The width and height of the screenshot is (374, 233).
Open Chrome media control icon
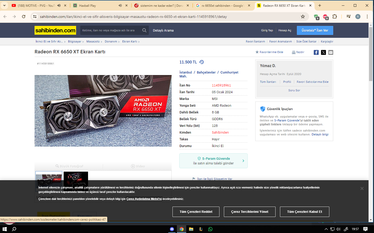click(349, 17)
